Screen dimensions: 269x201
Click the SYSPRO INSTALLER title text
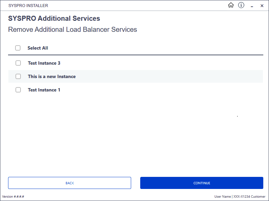click(x=28, y=6)
